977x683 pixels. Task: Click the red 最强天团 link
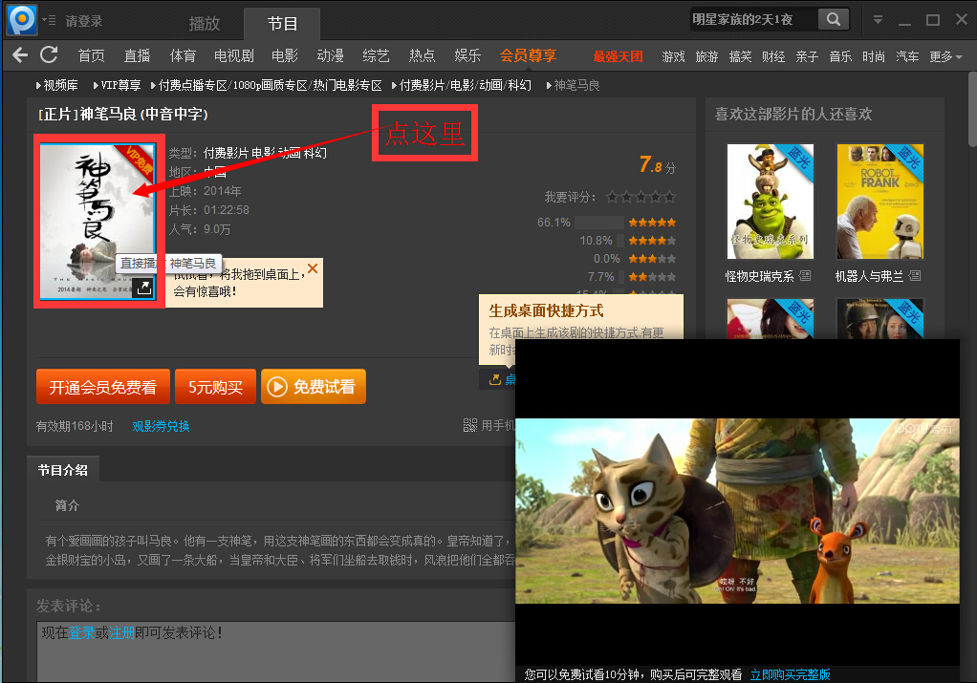618,56
